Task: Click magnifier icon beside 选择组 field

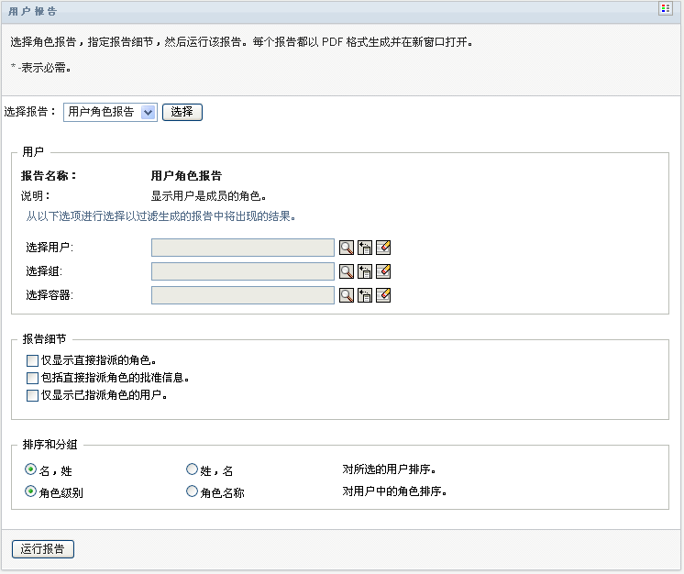Action: coord(347,271)
